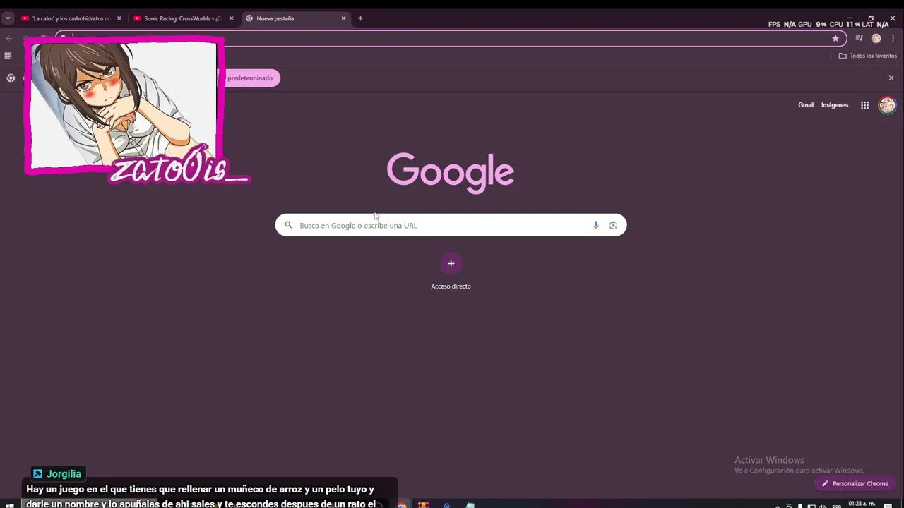Open Windows Start menu
Screen dimensions: 904x508
(x=10, y=505)
